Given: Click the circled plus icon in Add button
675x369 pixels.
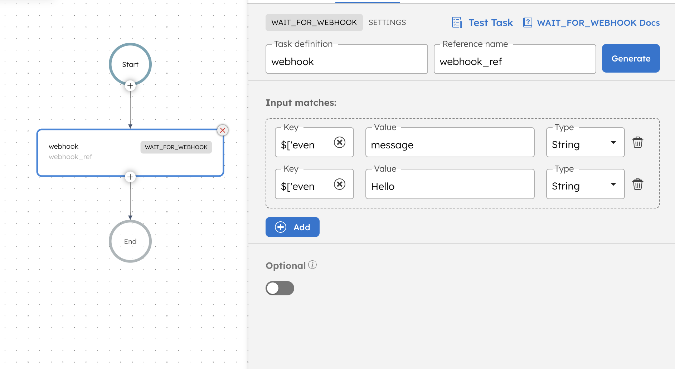Looking at the screenshot, I should [281, 227].
